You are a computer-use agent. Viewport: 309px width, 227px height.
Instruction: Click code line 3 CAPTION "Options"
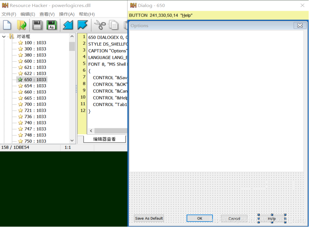(x=107, y=51)
